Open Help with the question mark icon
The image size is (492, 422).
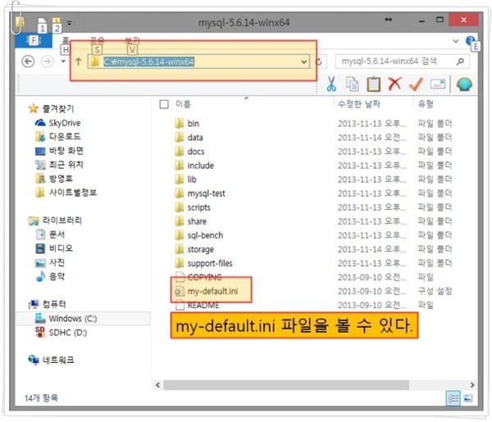470,41
